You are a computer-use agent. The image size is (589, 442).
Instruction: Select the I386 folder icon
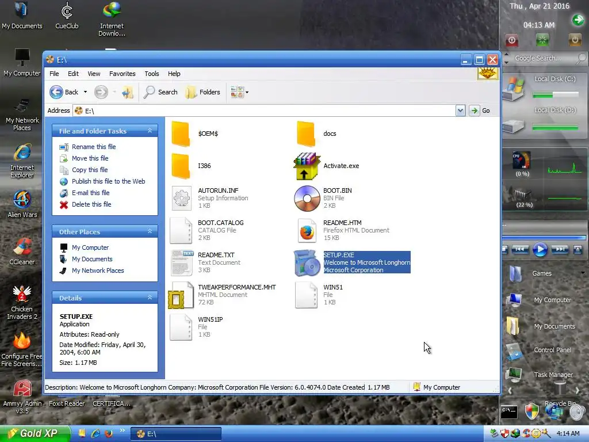click(181, 166)
